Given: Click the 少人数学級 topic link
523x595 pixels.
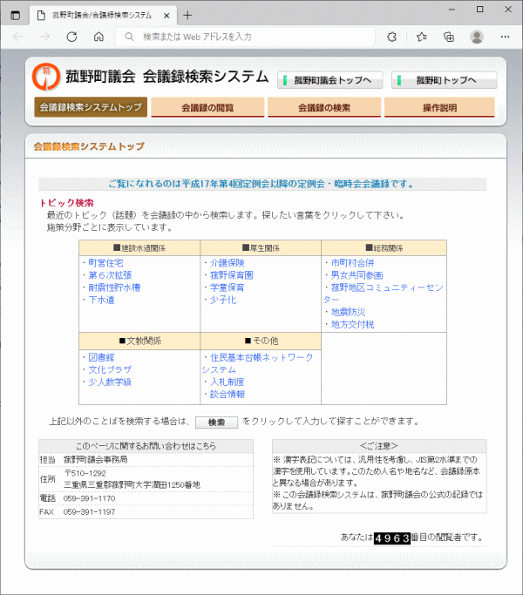Looking at the screenshot, I should click(x=110, y=382).
